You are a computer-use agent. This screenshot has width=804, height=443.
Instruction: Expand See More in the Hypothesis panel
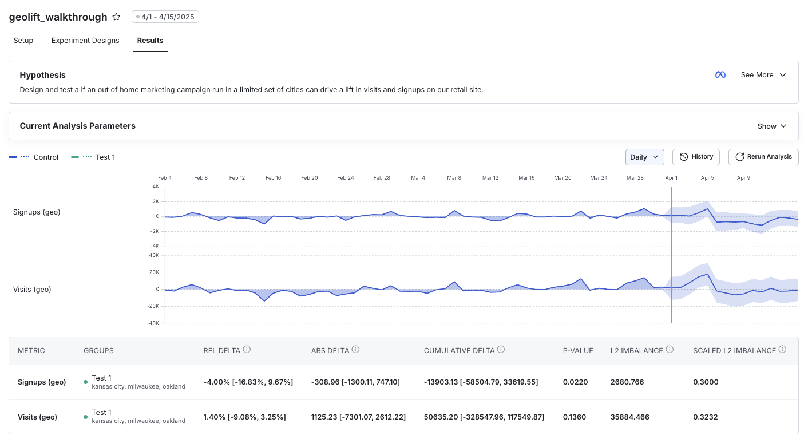763,74
